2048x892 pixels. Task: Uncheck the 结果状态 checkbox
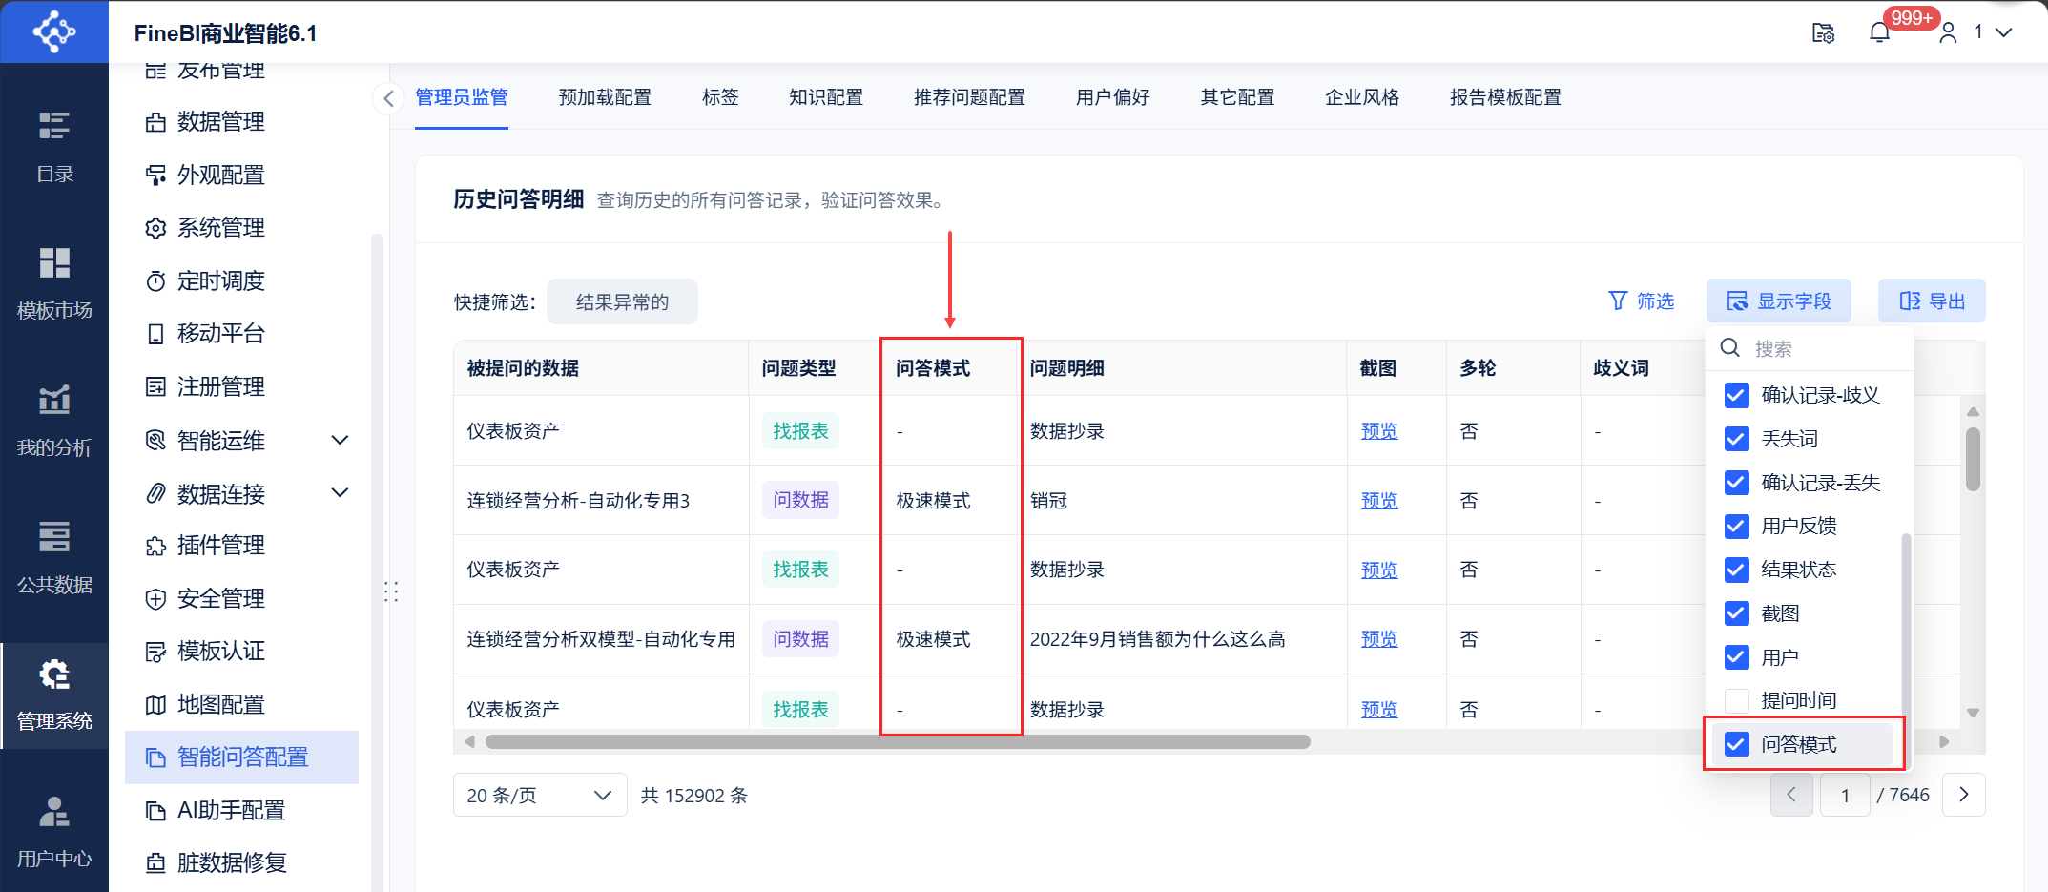coord(1737,570)
